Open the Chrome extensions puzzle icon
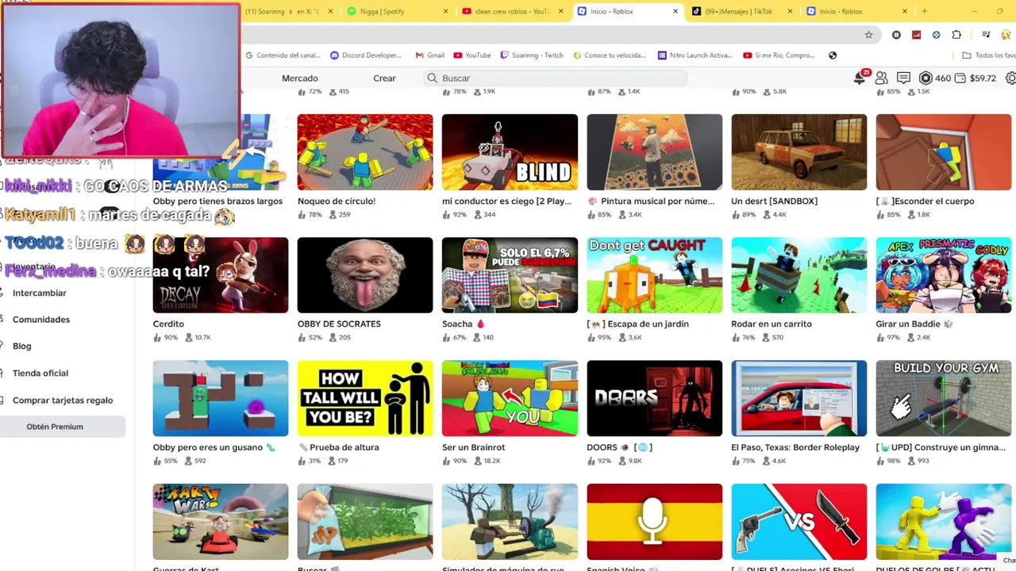The height and width of the screenshot is (571, 1016). tap(956, 34)
